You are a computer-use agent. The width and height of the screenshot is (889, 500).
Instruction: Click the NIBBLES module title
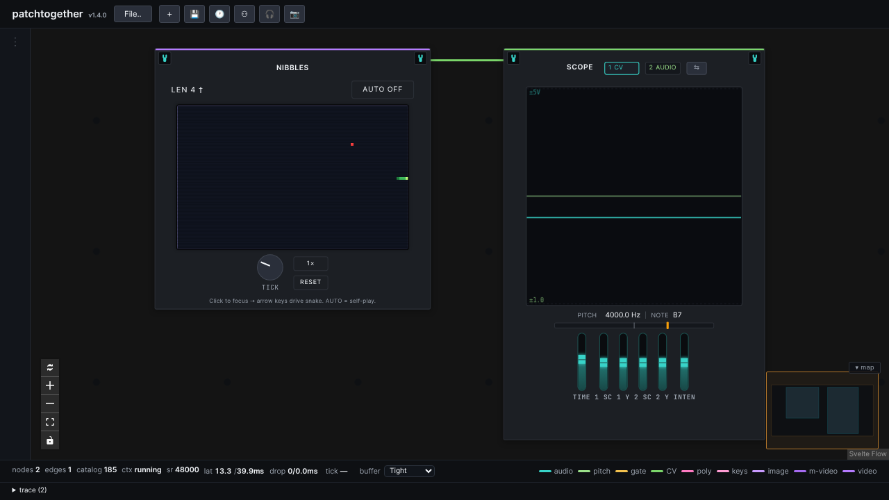292,68
